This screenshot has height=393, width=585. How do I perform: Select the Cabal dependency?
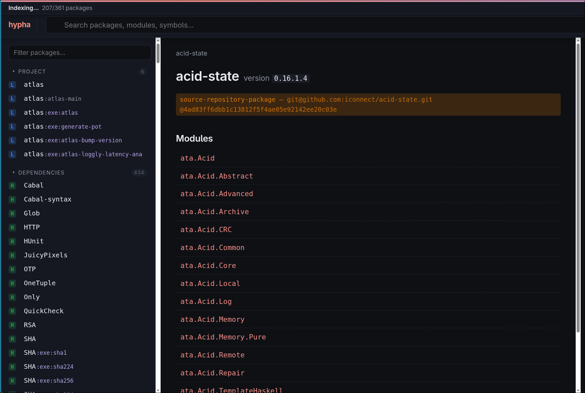pyautogui.click(x=34, y=186)
